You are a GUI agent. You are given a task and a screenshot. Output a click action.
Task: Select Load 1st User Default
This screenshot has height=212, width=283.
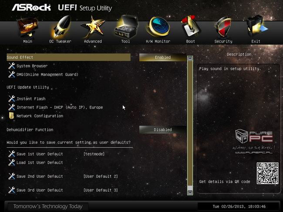[x=40, y=162]
